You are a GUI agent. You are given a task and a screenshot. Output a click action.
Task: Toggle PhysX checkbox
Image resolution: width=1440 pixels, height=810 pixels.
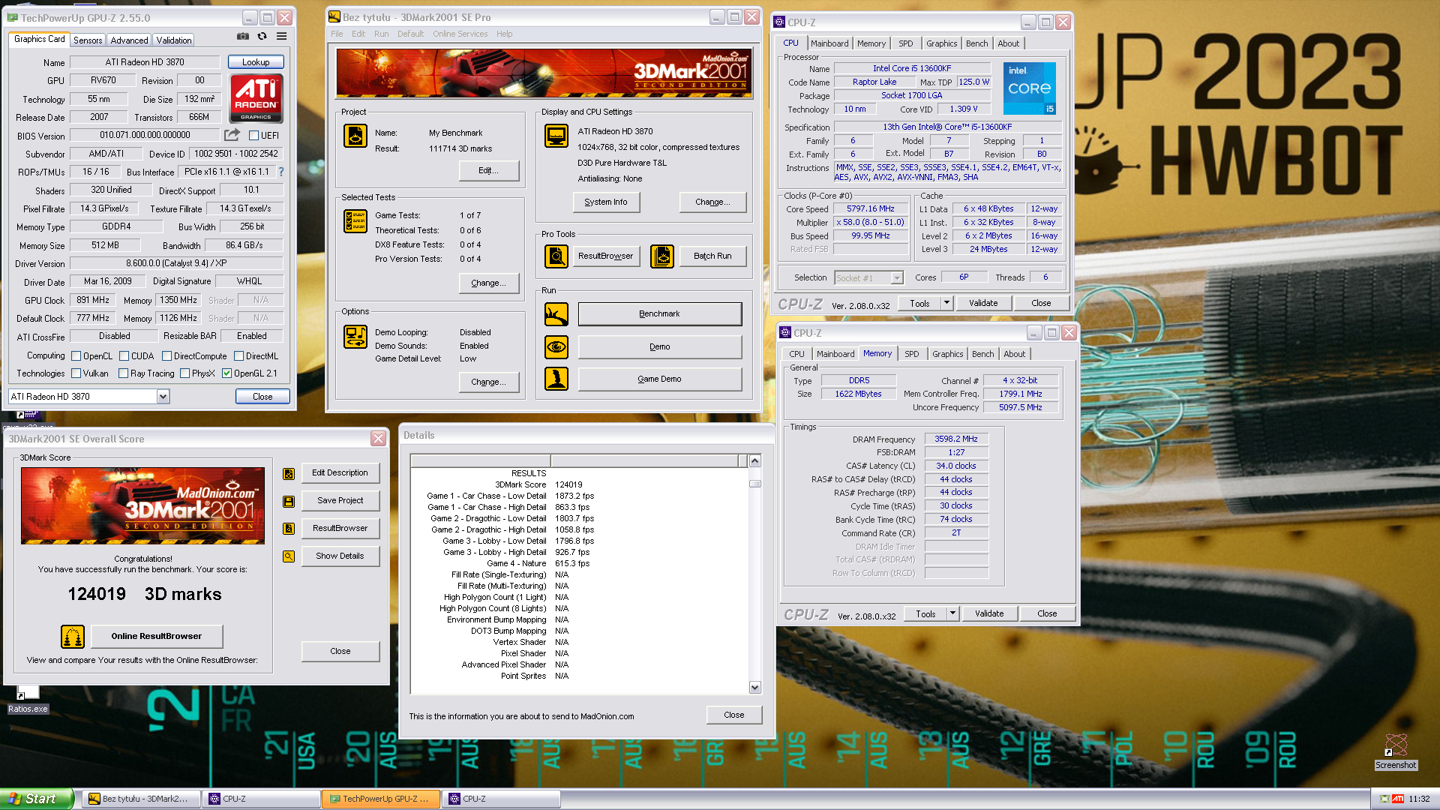184,373
